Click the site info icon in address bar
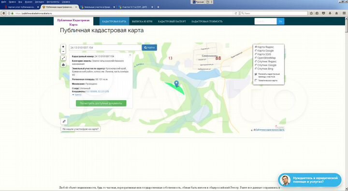 [9, 14]
